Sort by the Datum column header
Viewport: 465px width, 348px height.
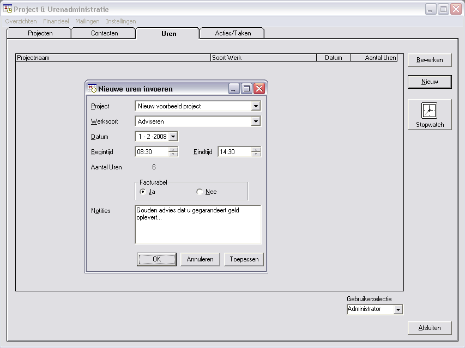coord(333,58)
